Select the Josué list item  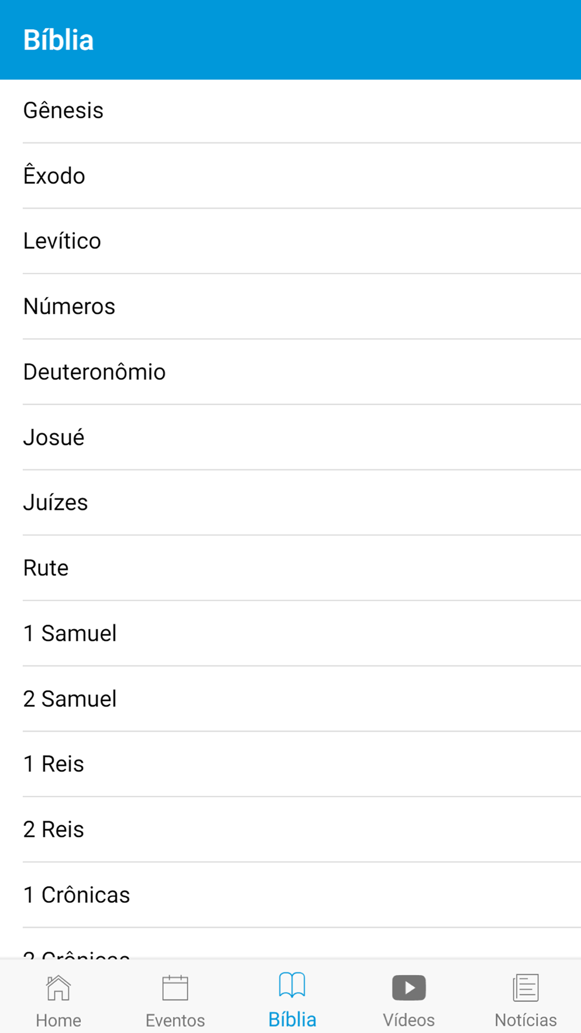point(290,437)
